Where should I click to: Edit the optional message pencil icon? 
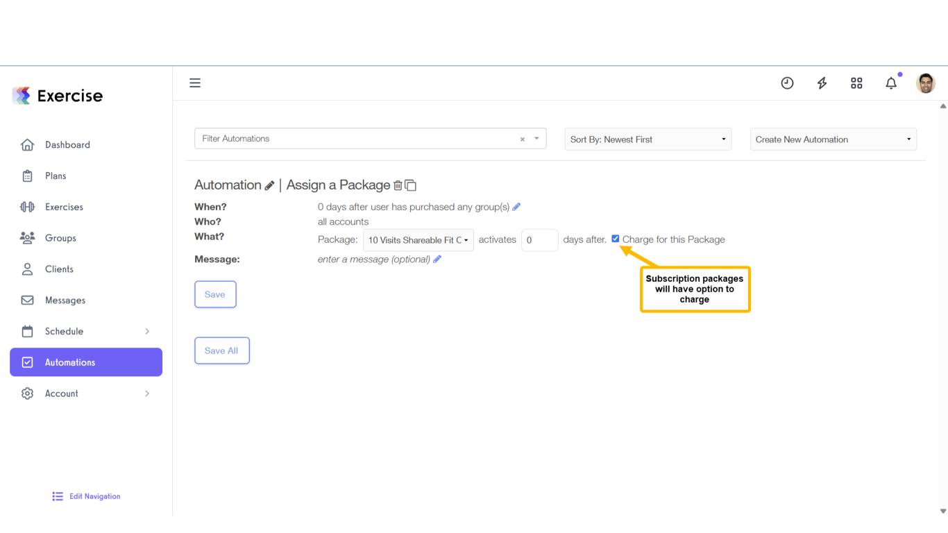[x=437, y=260]
